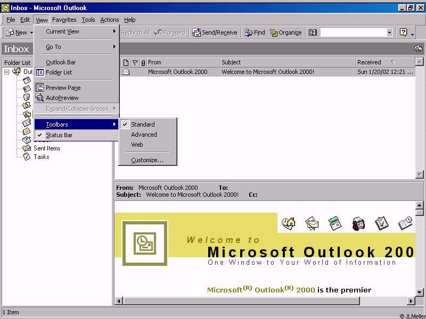Image resolution: width=426 pixels, height=319 pixels.
Task: Click the Tasks folder icon
Action: tap(27, 156)
